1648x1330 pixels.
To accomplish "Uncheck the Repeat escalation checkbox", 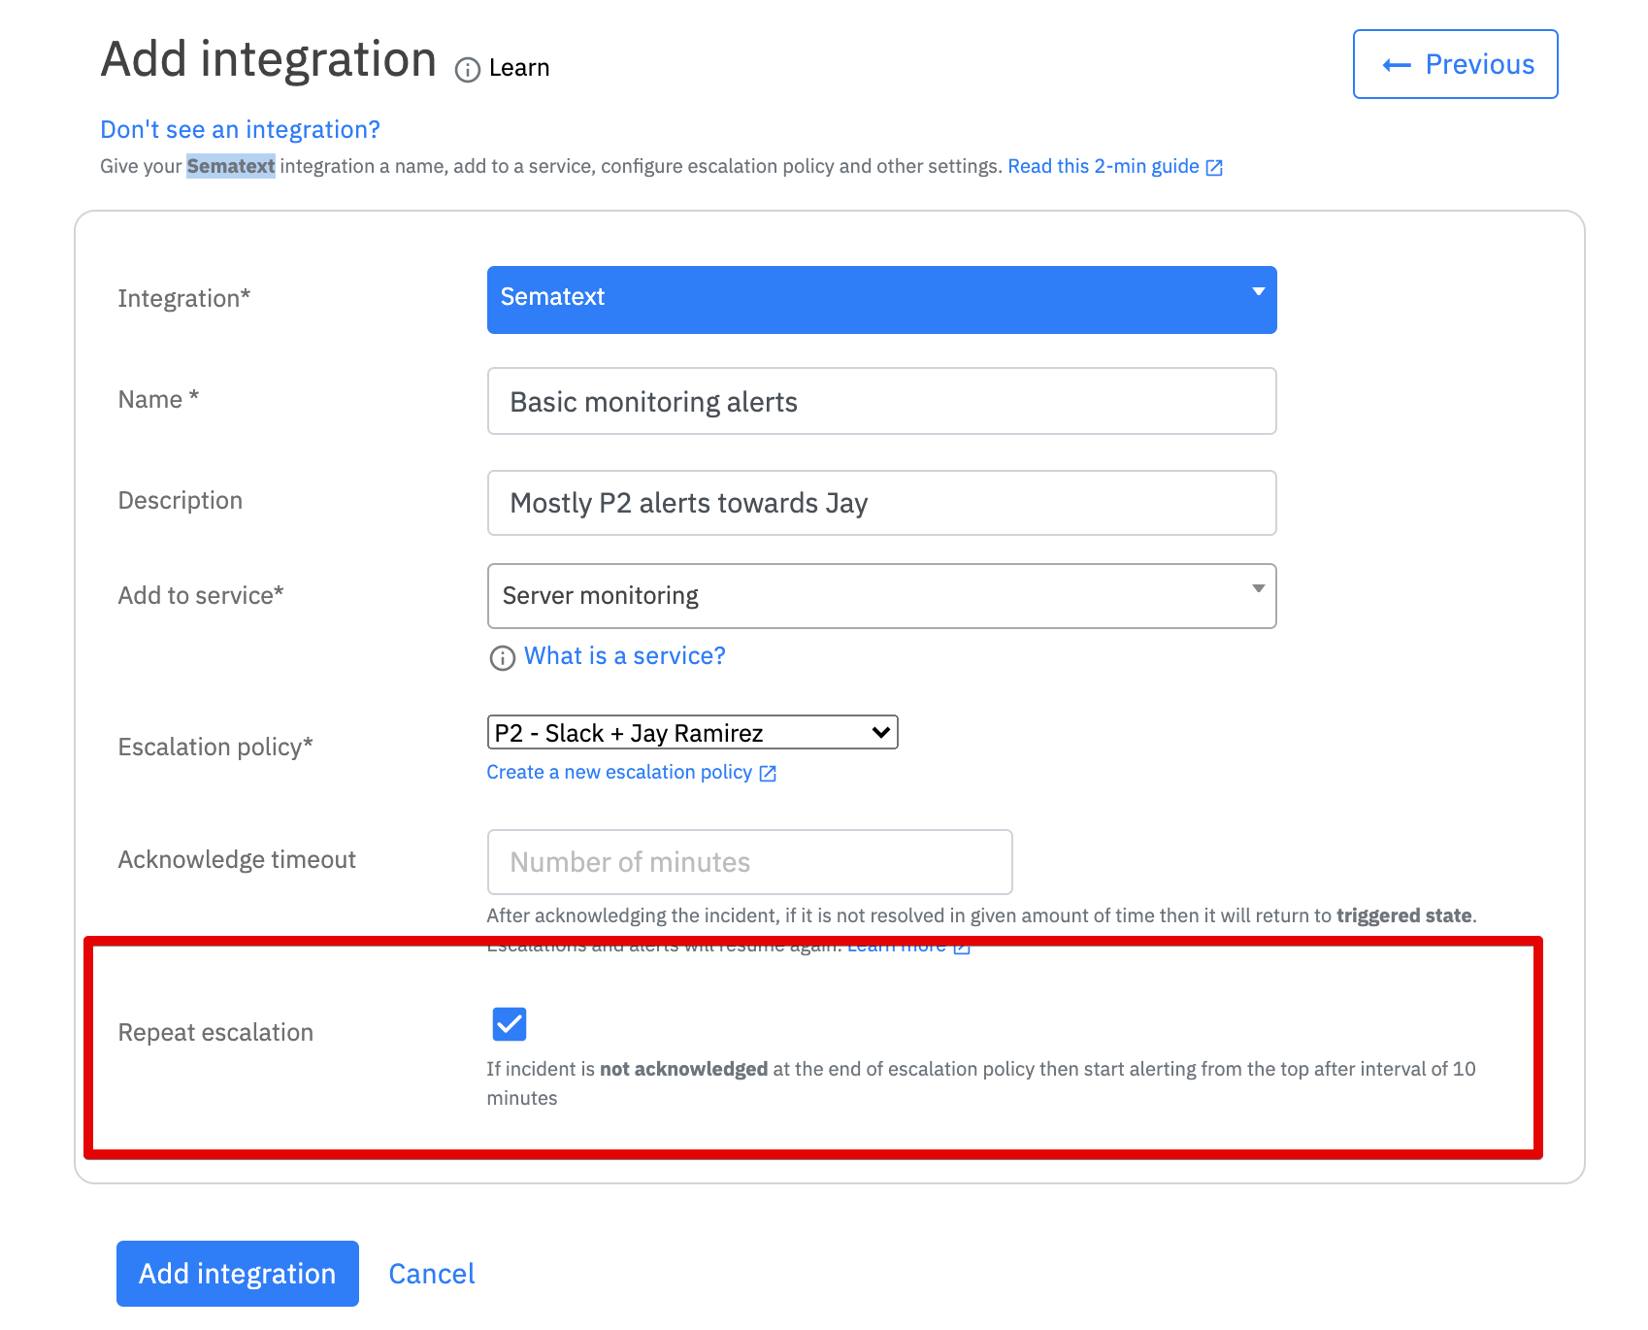I will coord(510,1023).
